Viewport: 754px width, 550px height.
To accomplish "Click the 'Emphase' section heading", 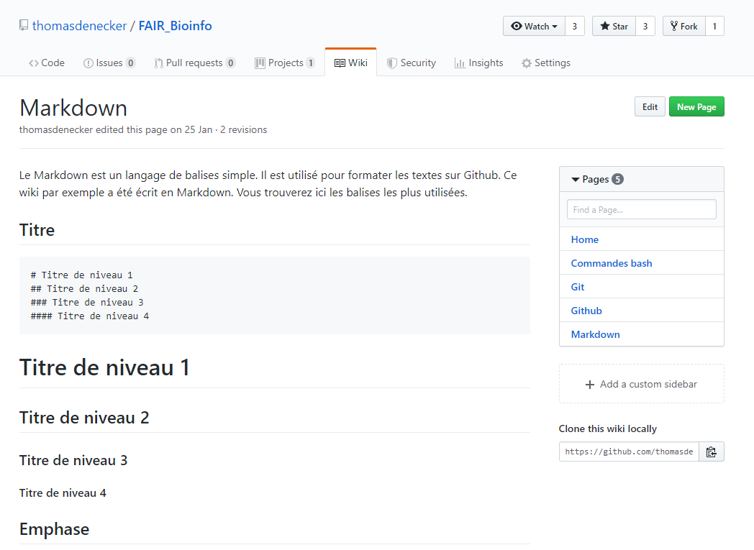I will coord(55,530).
